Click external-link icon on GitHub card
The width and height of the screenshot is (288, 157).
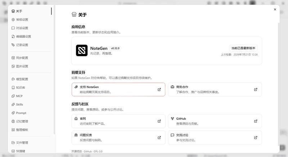tap(256, 121)
